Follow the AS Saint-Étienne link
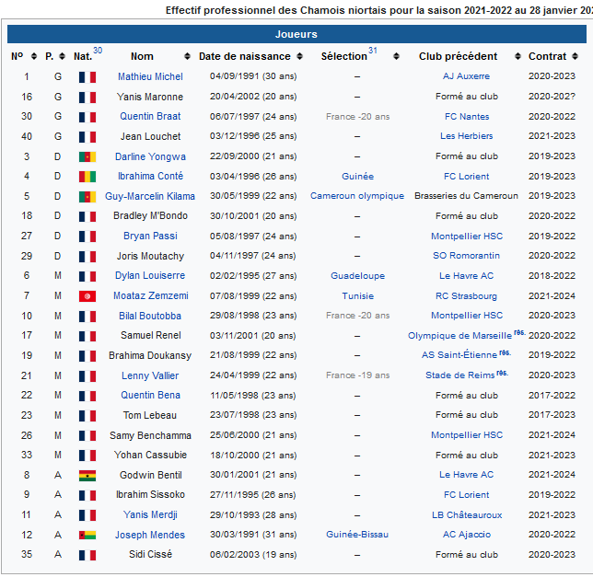Screen dimensions: 593x577 point(459,355)
